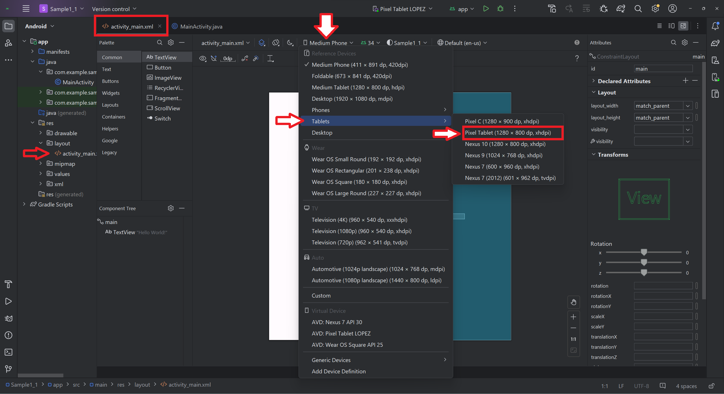Open Search Everywhere magnifier icon
The image size is (724, 394).
638,9
